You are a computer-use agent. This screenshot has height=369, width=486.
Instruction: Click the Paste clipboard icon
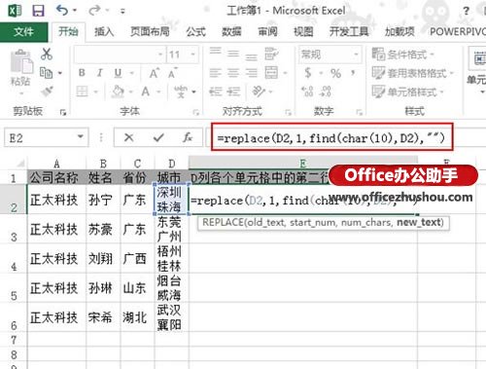[x=21, y=61]
